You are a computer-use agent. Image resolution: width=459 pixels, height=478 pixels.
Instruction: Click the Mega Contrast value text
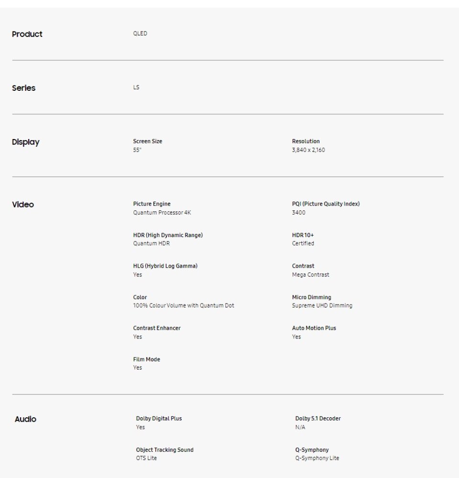310,275
